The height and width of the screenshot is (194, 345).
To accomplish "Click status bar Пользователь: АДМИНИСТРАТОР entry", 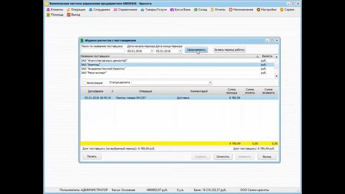I will tap(84, 190).
